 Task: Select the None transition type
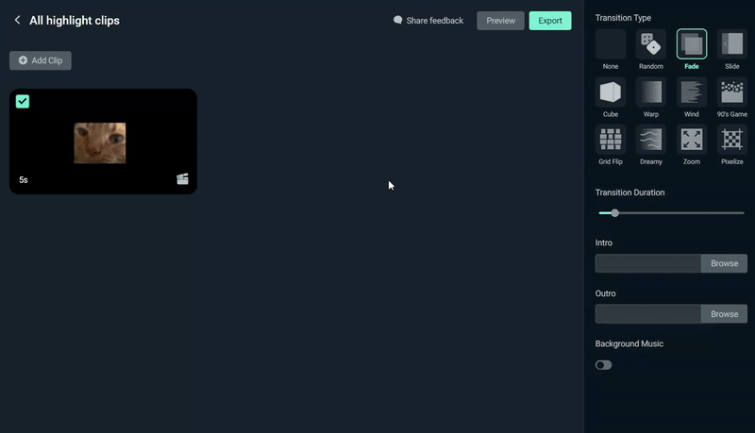tap(610, 44)
